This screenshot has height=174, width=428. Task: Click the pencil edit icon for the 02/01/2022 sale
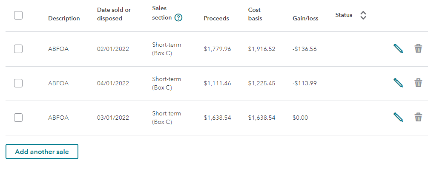(x=398, y=48)
